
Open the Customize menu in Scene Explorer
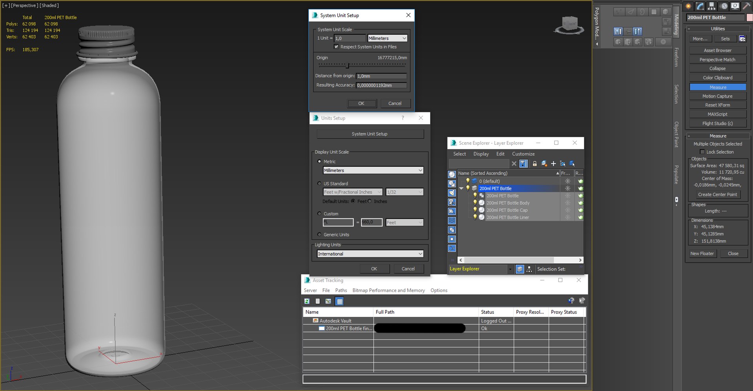coord(523,154)
